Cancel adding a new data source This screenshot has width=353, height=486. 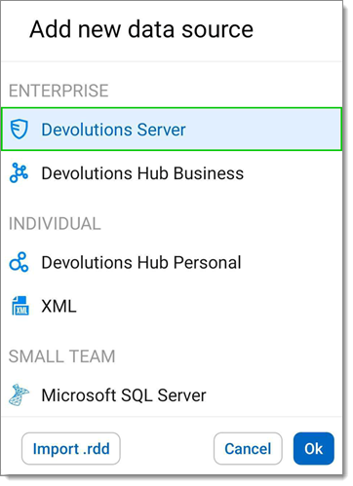248,449
